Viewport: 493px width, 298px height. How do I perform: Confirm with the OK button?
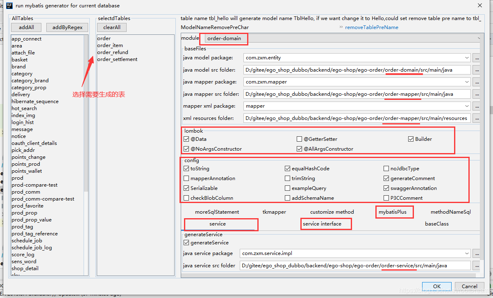[437, 287]
